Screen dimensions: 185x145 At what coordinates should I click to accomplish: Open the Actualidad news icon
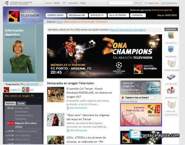(x=171, y=77)
